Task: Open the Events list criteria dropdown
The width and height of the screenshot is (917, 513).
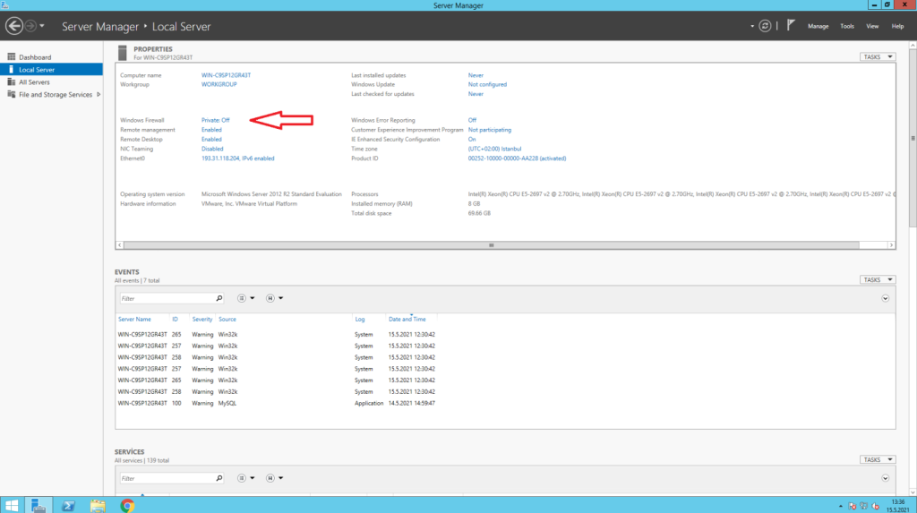Action: [x=245, y=298]
